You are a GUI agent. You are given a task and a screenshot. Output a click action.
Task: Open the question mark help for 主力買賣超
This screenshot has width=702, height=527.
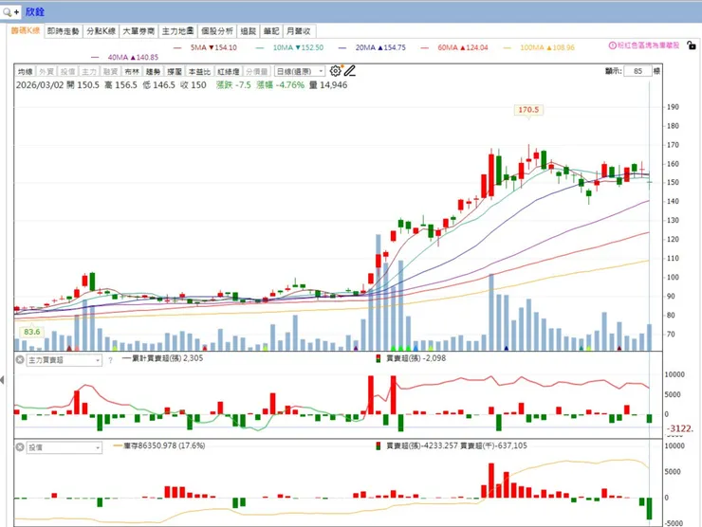click(x=110, y=360)
